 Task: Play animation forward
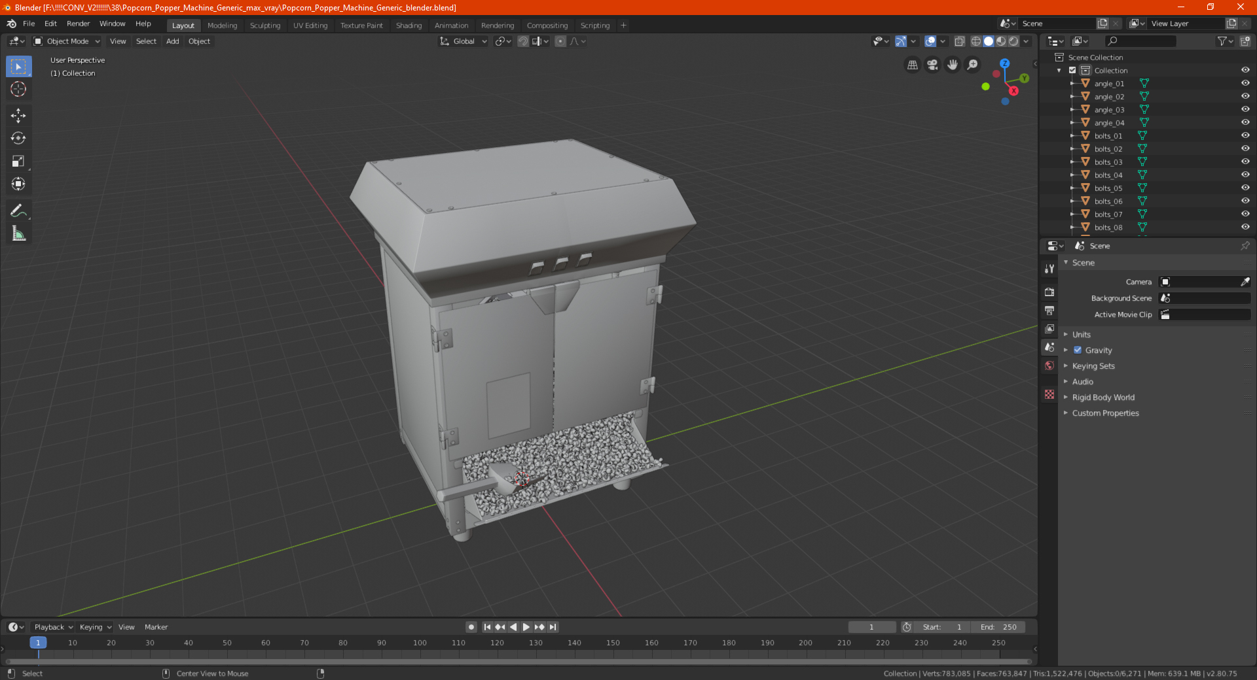coord(526,627)
